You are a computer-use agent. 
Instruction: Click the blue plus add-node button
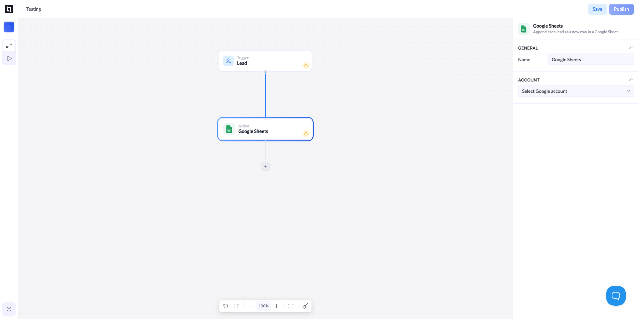tap(9, 27)
